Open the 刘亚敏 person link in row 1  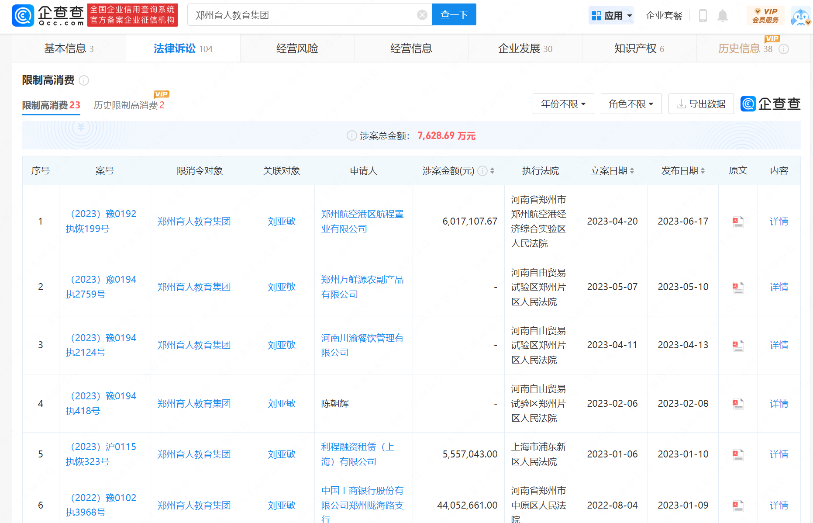[x=281, y=222]
